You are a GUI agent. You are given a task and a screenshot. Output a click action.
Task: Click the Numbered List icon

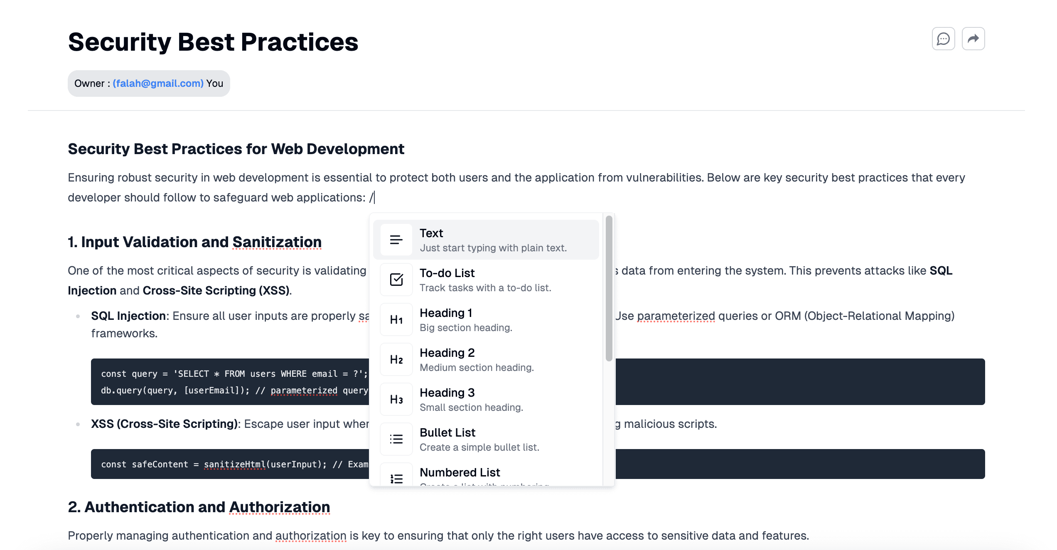coord(396,478)
